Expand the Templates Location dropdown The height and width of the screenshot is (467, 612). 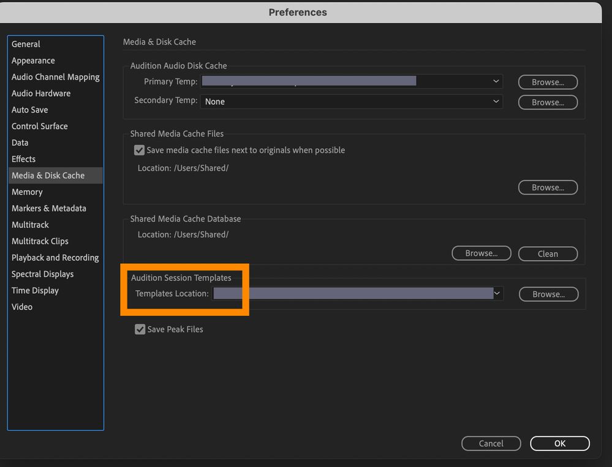[497, 294]
